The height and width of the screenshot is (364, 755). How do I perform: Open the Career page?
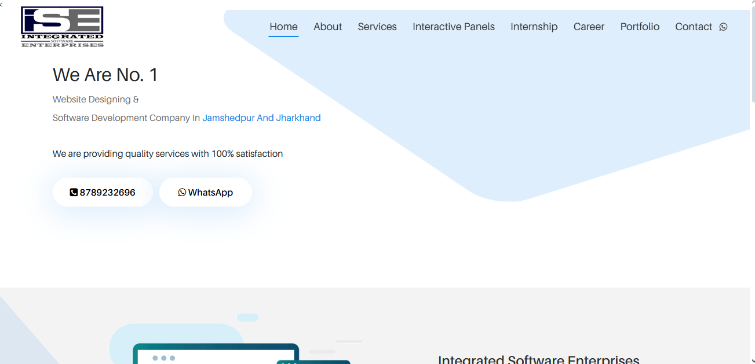(x=589, y=27)
